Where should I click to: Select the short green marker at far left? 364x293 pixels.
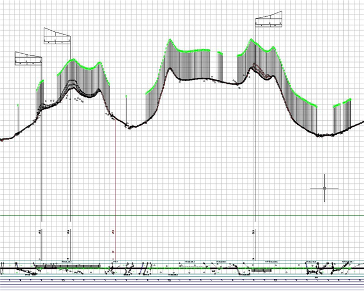click(x=18, y=105)
